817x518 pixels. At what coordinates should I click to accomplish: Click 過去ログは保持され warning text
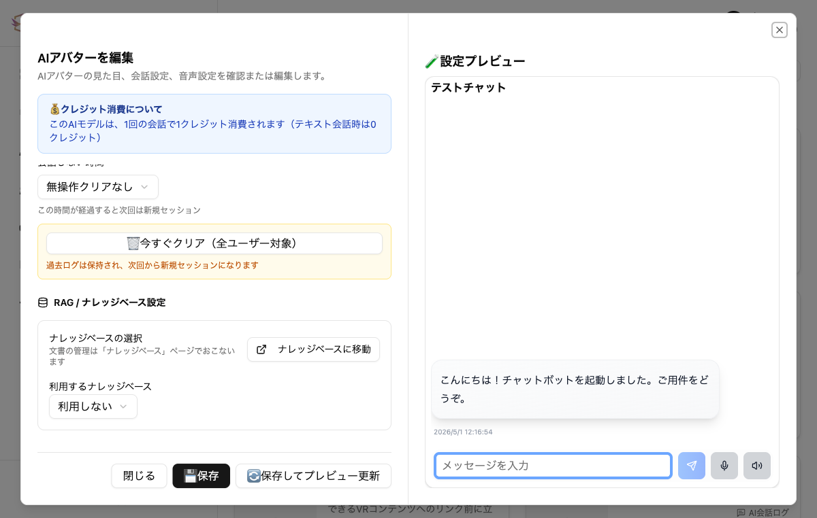tap(153, 265)
